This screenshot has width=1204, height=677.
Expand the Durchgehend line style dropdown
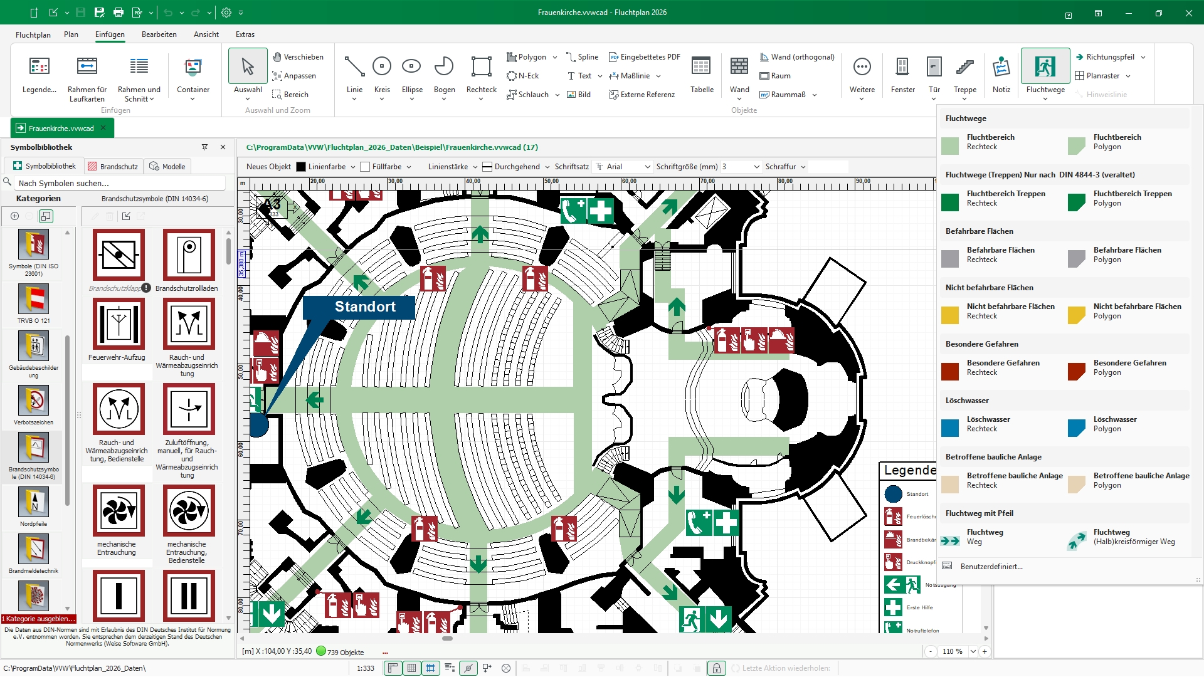click(x=547, y=167)
